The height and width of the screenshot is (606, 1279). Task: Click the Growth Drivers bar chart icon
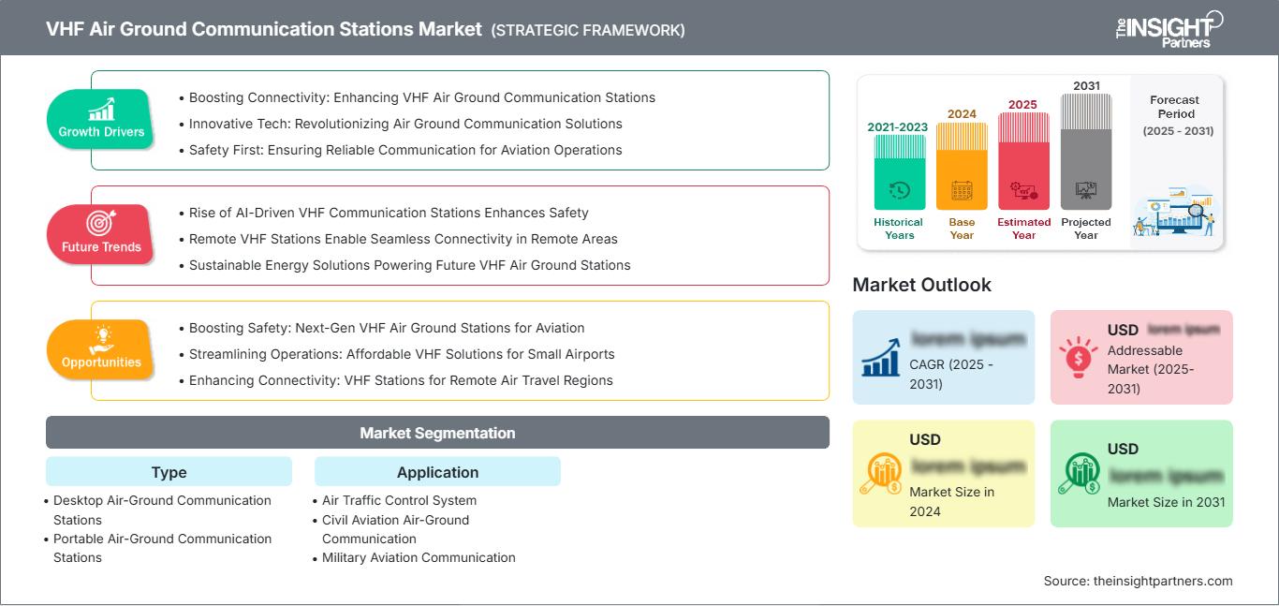pyautogui.click(x=101, y=109)
